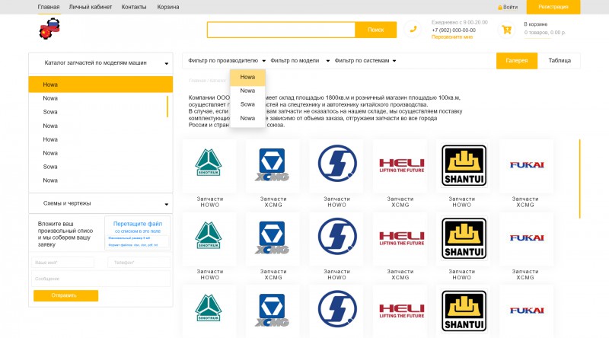Click the Телефон input field
Viewport: 609px width, 338px height.
coord(139,263)
